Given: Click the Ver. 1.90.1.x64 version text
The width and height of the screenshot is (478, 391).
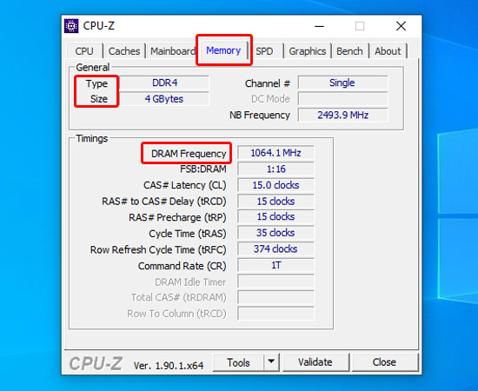Looking at the screenshot, I should click(169, 366).
